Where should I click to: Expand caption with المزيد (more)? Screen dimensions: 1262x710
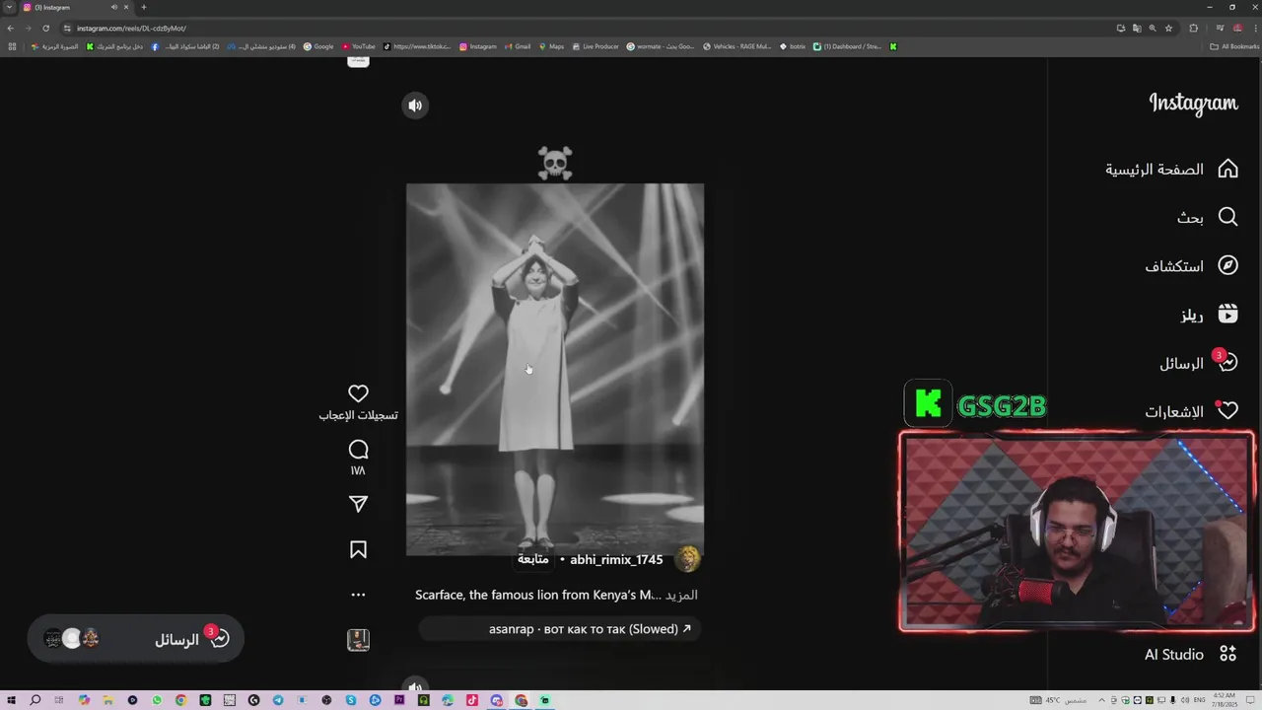[681, 595]
